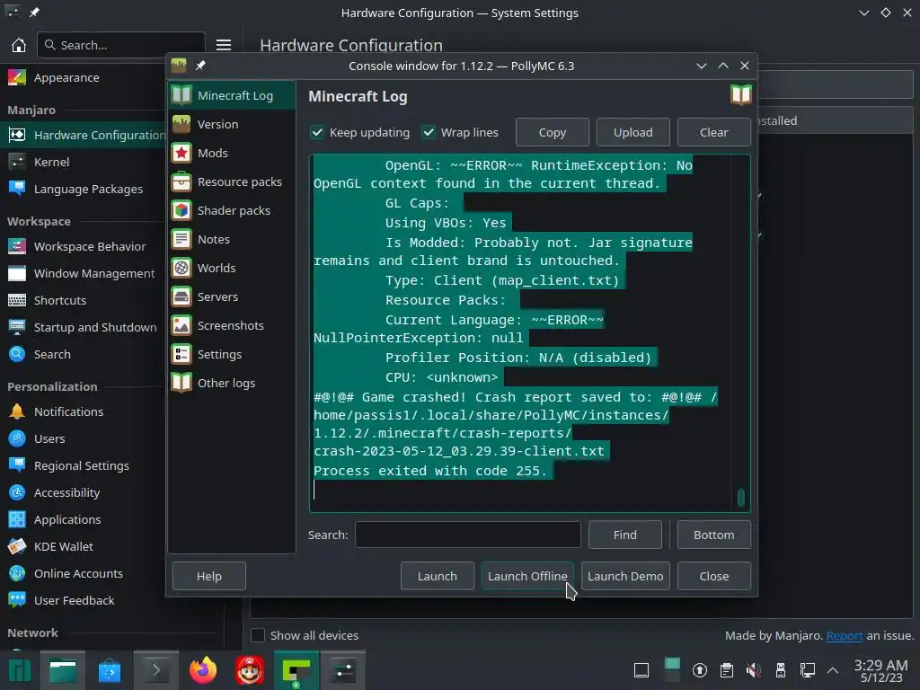Click the Applications icon in settings sidebar
Image resolution: width=920 pixels, height=690 pixels.
(x=17, y=520)
